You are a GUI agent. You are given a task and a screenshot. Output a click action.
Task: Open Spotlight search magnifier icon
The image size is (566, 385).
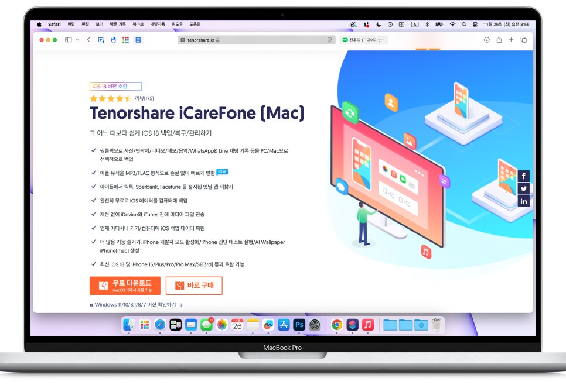tap(464, 25)
